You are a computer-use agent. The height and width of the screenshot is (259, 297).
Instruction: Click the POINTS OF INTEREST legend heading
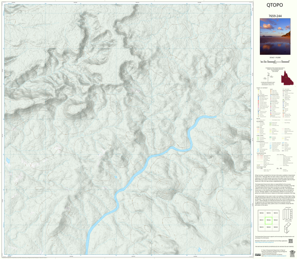coord(262,88)
